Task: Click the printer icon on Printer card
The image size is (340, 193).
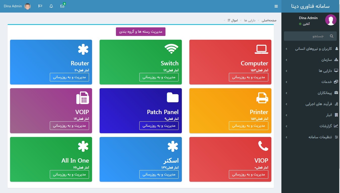Action: tap(262, 98)
